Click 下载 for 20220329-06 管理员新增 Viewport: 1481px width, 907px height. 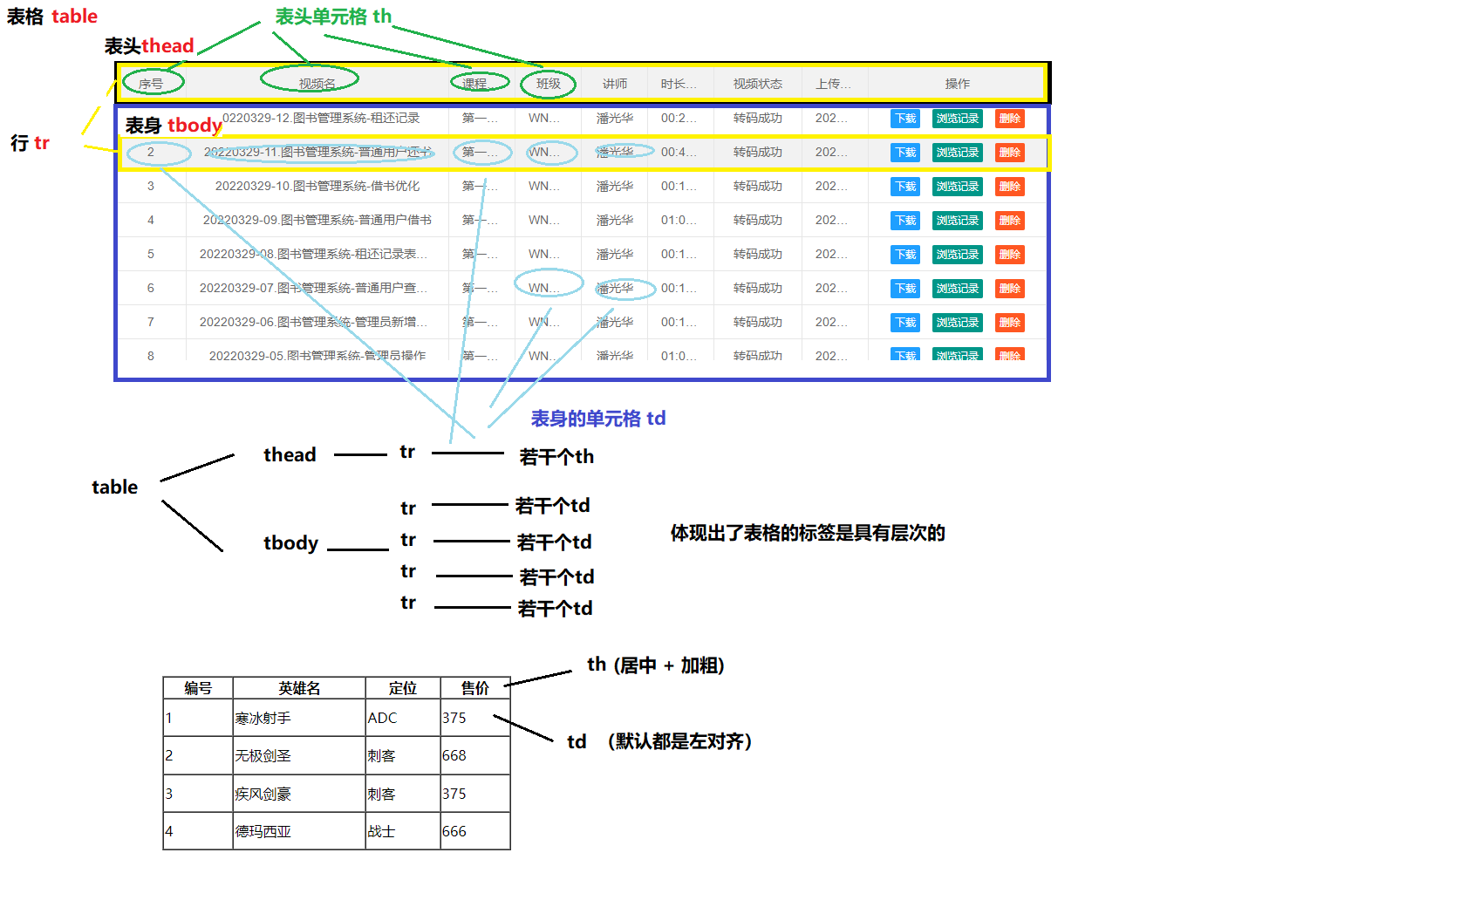coord(905,323)
